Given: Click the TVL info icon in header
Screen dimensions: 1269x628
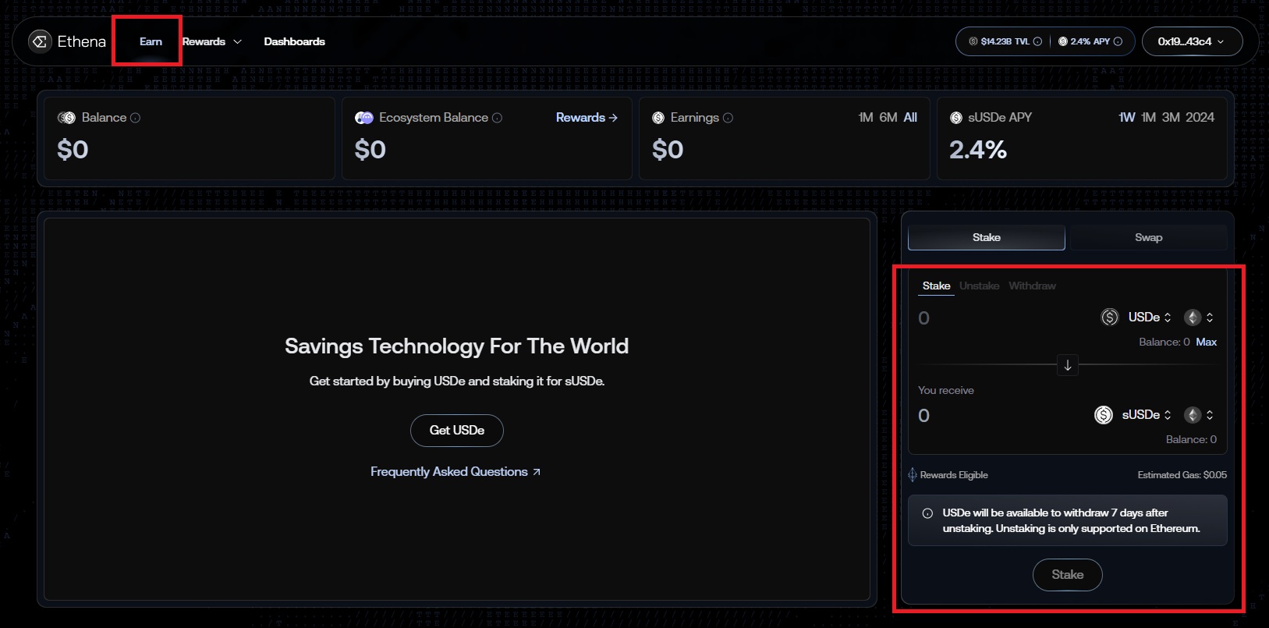Looking at the screenshot, I should click(x=1037, y=41).
